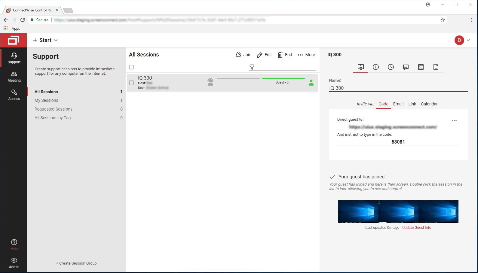Open the More actions menu
478x273 pixels.
[x=306, y=55]
